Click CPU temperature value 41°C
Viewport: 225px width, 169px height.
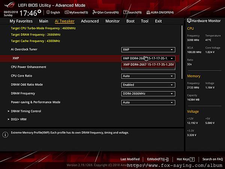click(208, 40)
